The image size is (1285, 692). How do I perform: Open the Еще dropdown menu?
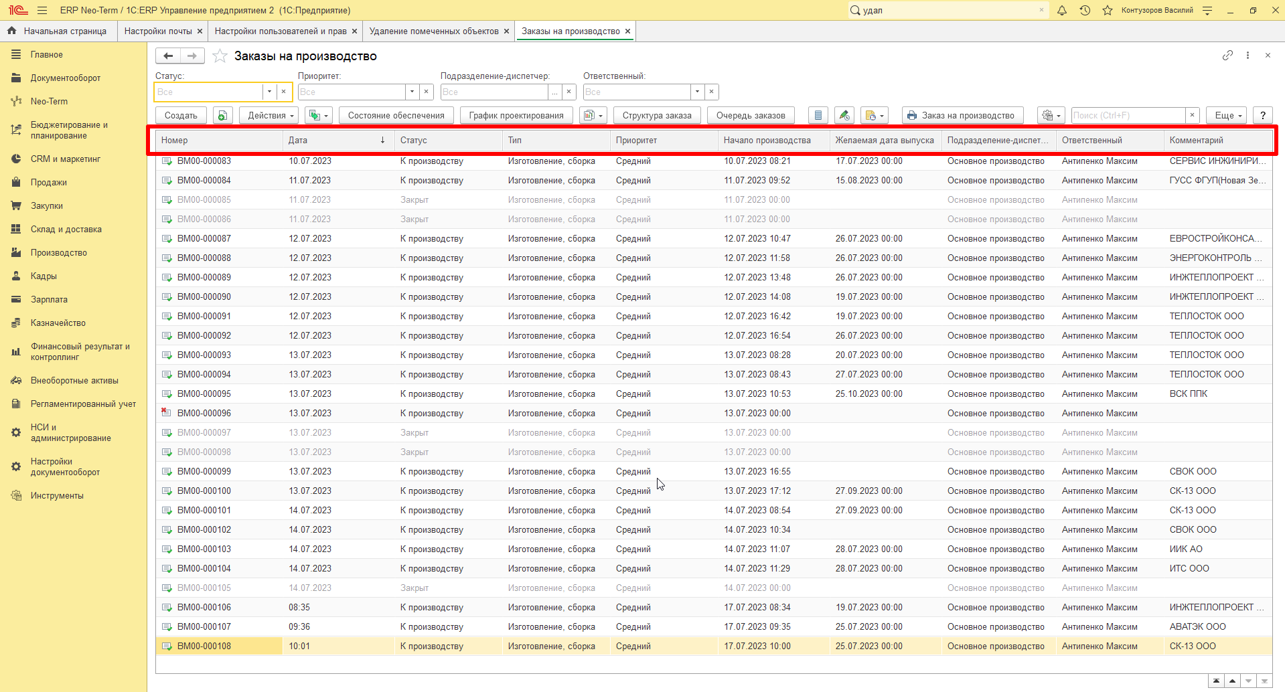(x=1228, y=116)
